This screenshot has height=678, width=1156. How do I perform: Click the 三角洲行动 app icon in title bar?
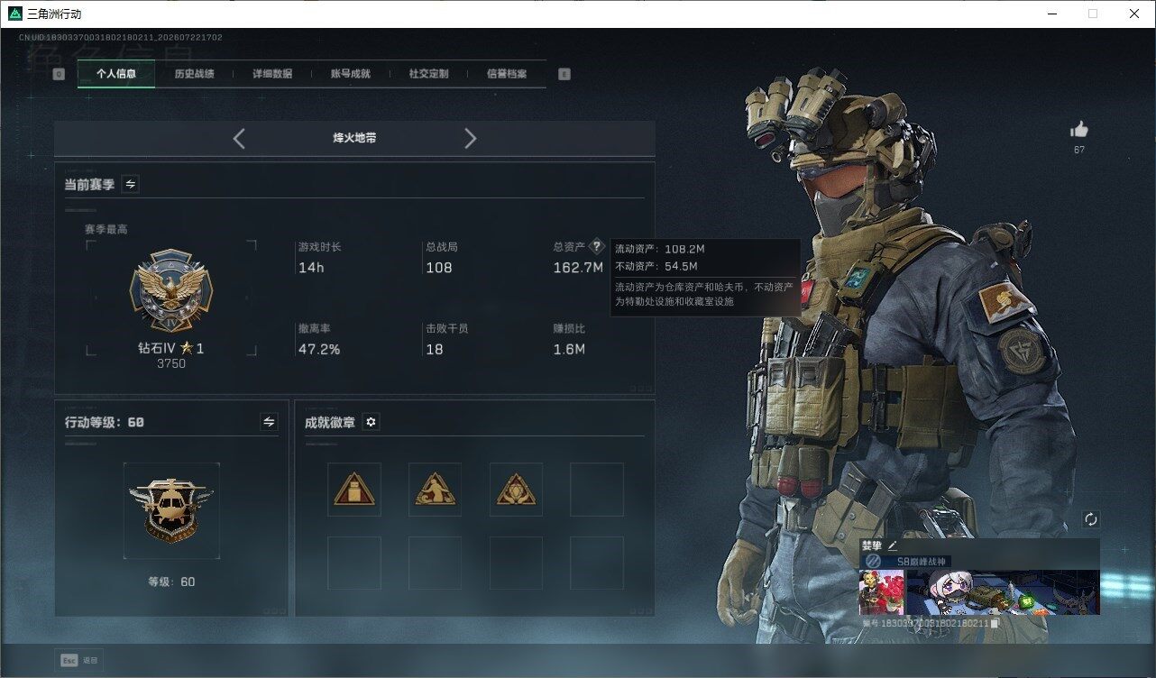14,14
